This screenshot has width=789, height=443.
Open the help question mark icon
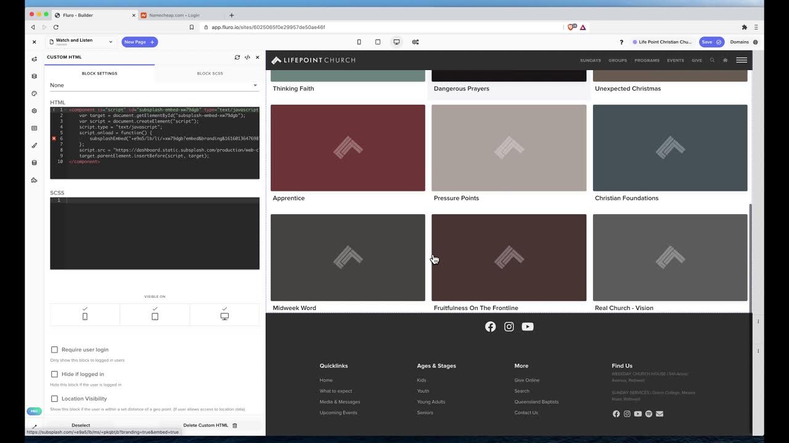point(621,42)
